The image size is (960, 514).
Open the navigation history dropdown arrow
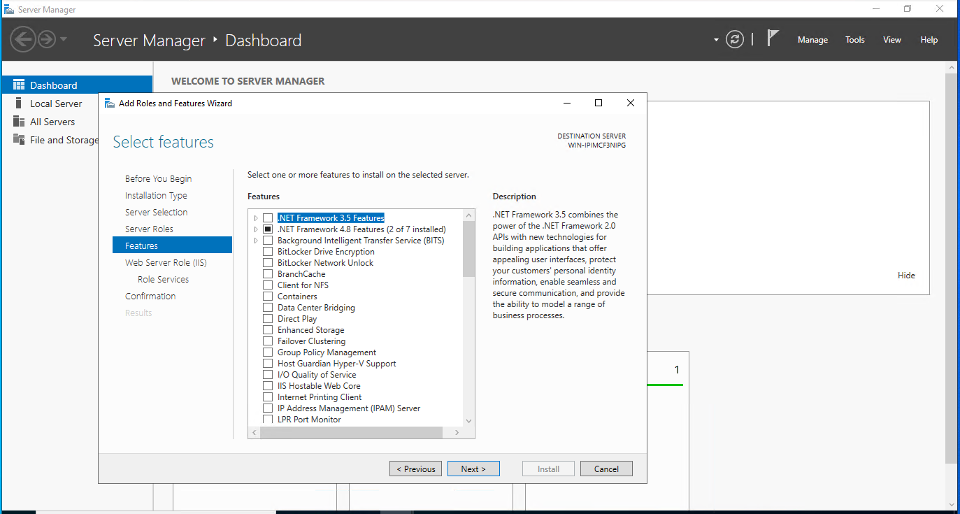click(64, 39)
